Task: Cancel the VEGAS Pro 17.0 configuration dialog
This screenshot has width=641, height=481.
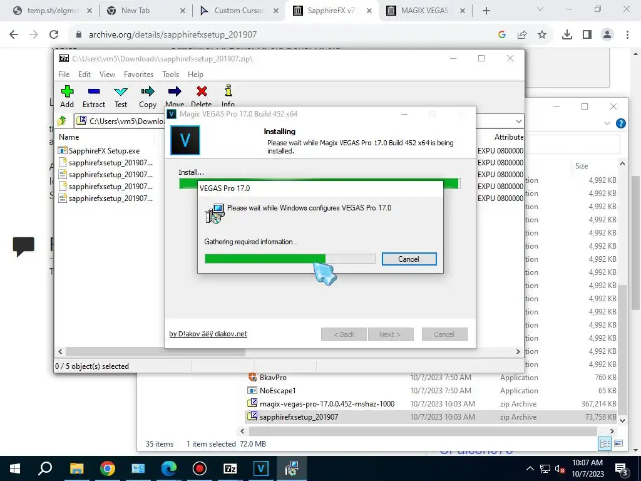Action: pos(409,259)
